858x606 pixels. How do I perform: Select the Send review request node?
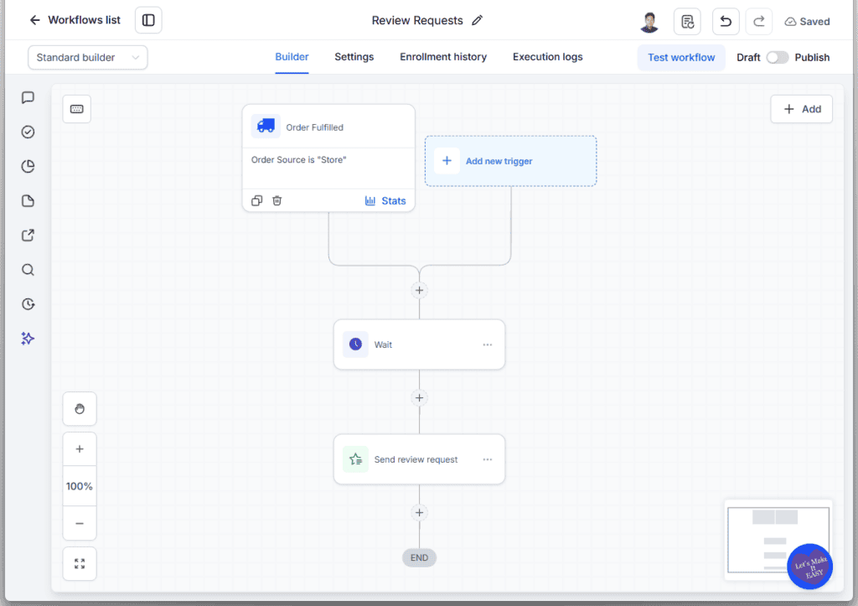tap(419, 459)
